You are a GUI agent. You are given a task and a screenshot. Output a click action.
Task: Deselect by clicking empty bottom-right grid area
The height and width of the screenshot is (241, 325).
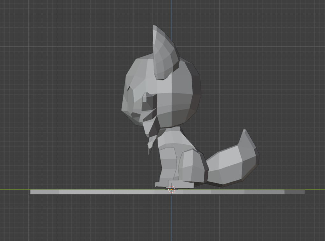coord(286,223)
